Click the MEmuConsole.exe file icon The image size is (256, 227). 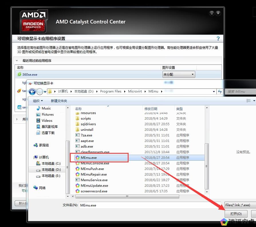(77, 163)
